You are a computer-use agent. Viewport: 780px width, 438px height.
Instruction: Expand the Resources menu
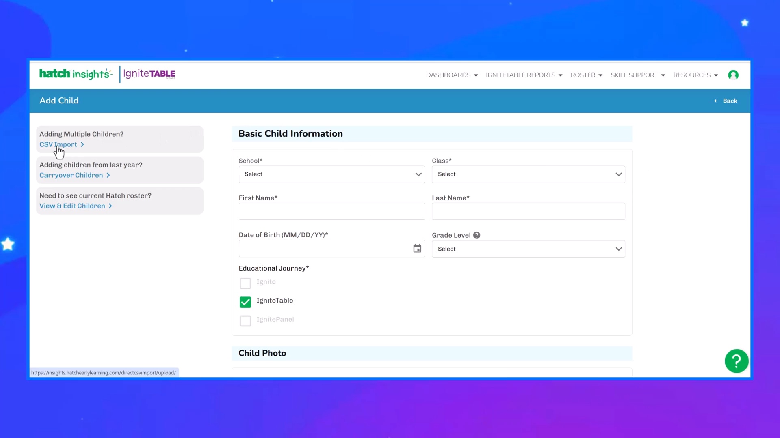695,75
